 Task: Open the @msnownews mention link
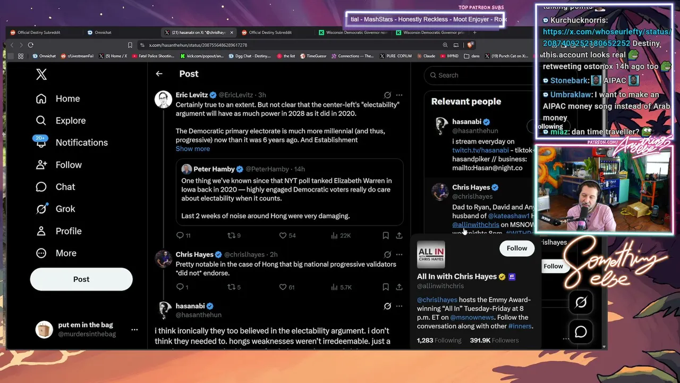click(472, 318)
